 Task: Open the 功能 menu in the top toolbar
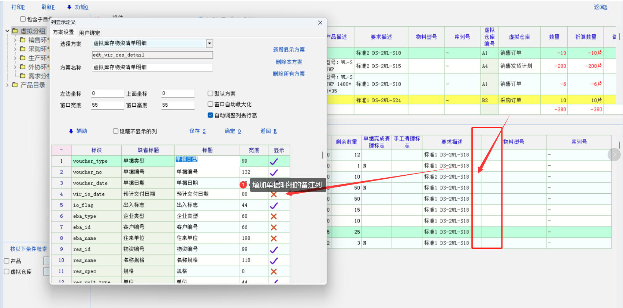click(78, 7)
